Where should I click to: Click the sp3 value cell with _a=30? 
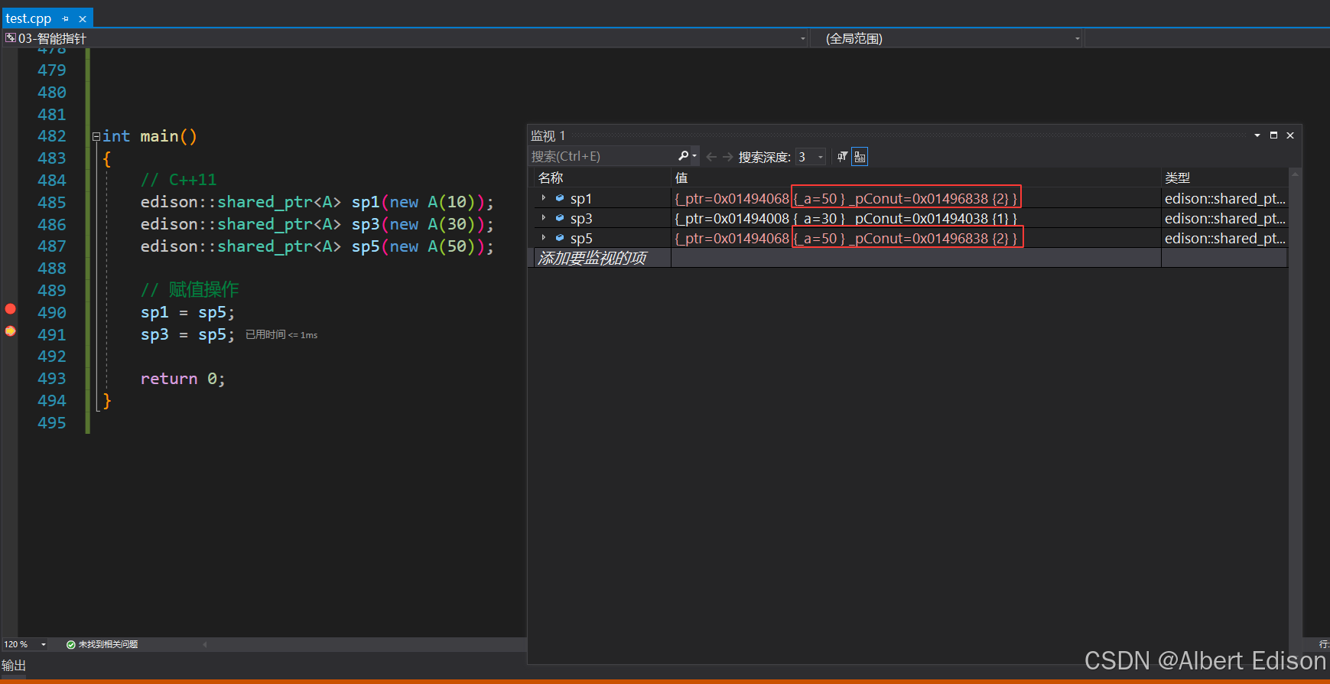pyautogui.click(x=916, y=218)
